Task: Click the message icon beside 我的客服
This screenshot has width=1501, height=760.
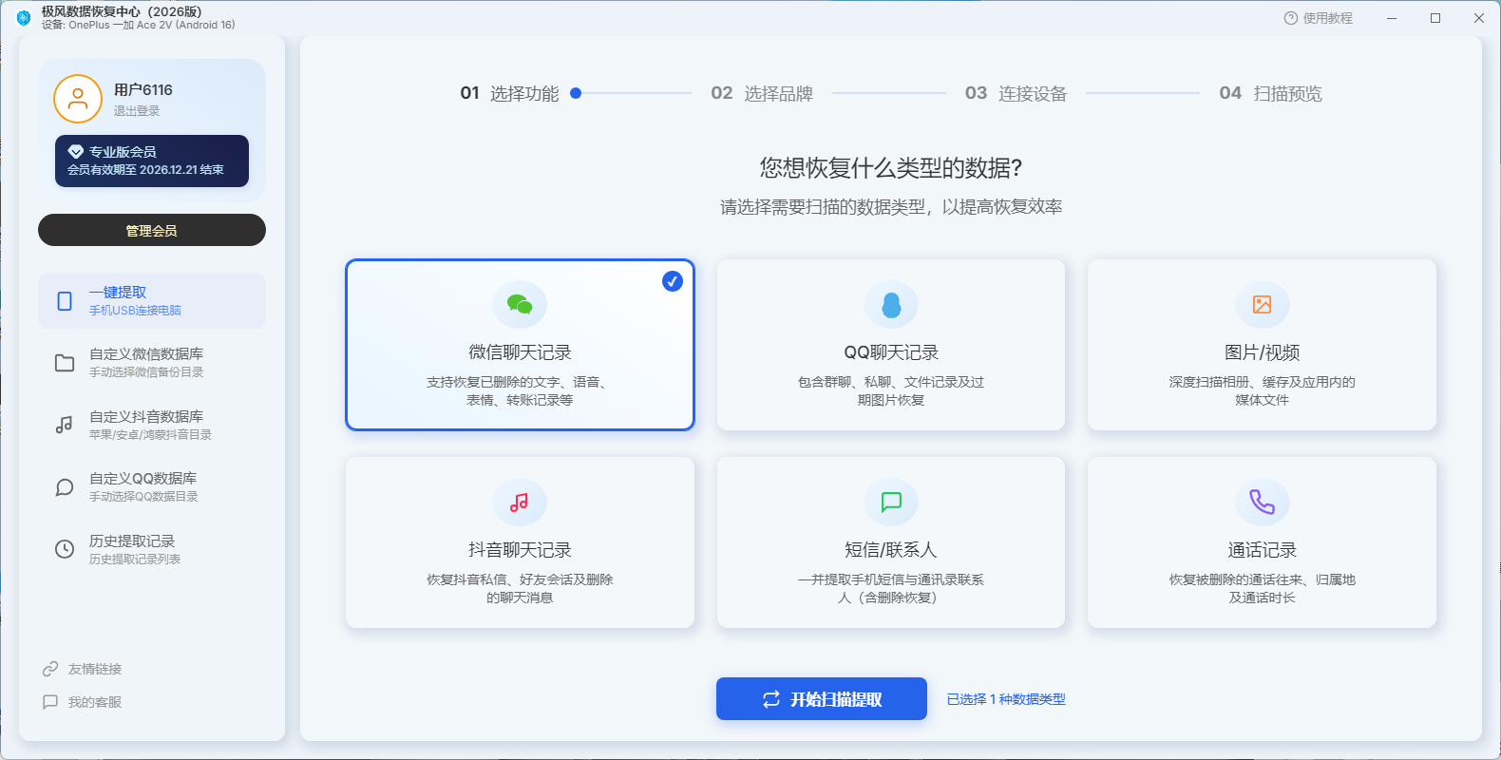Action: pos(50,702)
